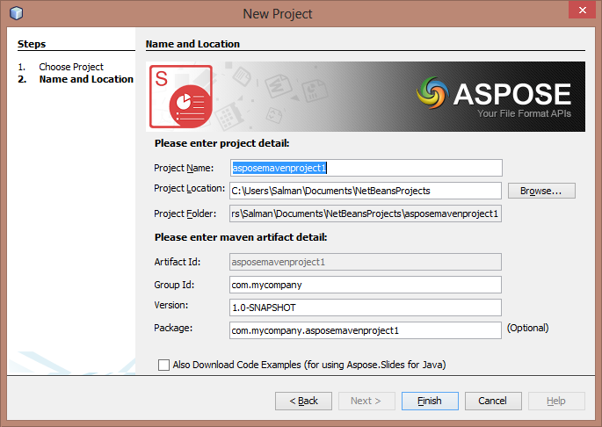Click the Version input field
Screen dimensions: 602x427
[366, 308]
